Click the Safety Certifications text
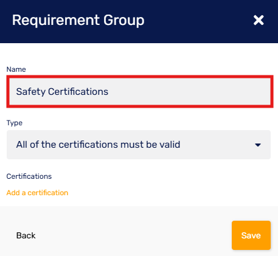This screenshot has width=278, height=256. pyautogui.click(x=62, y=92)
